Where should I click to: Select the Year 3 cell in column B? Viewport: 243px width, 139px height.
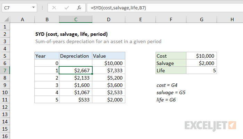(x=47, y=85)
